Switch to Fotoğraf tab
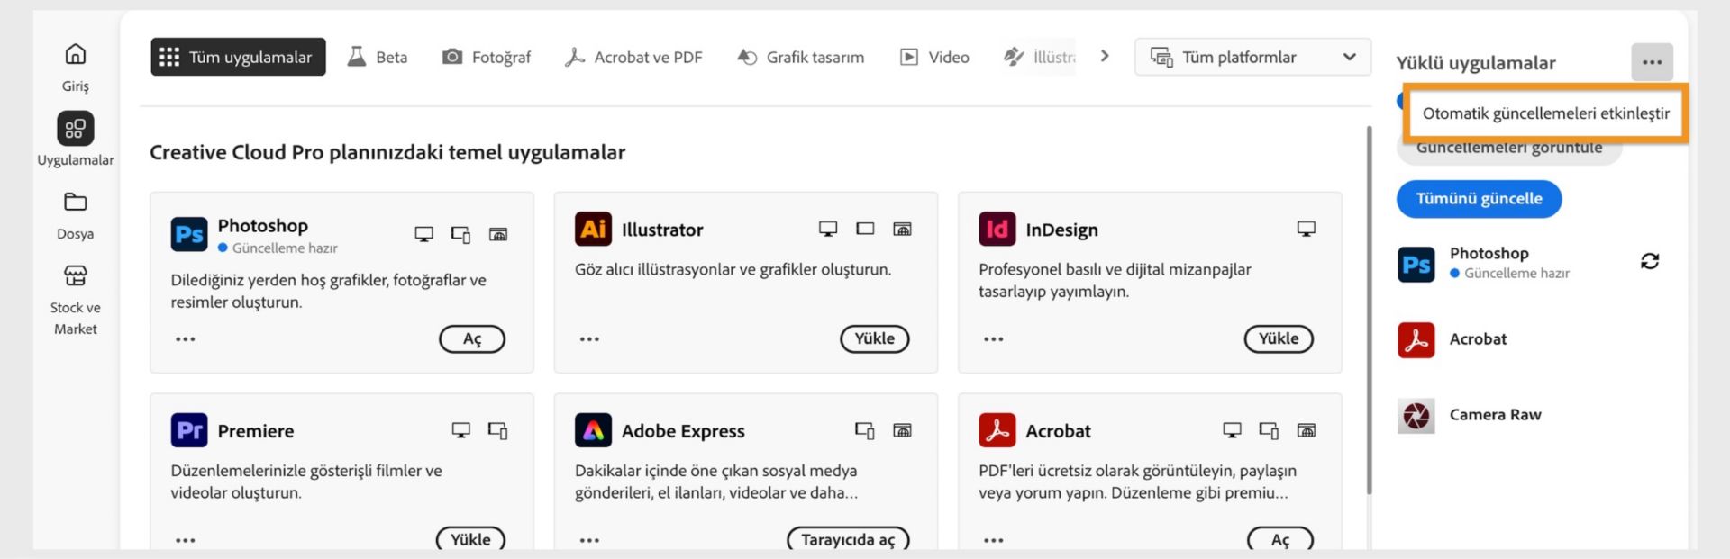The image size is (1730, 559). coord(487,57)
